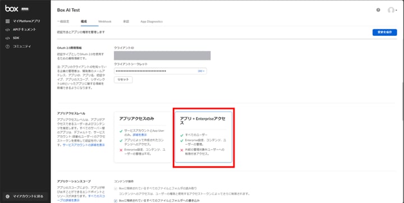
Task: Click the disabled file and folder read checkbox
Action: pyautogui.click(x=116, y=188)
